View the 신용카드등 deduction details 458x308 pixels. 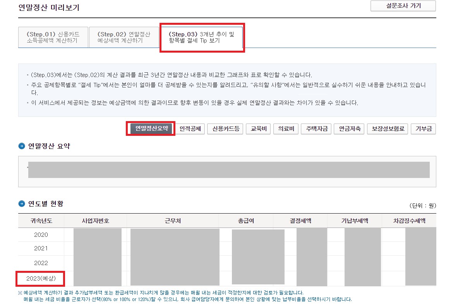point(225,129)
